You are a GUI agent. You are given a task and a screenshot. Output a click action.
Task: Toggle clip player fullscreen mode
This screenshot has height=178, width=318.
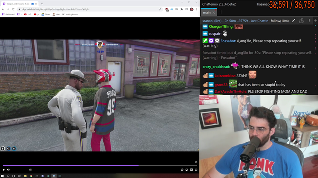tap(196, 170)
